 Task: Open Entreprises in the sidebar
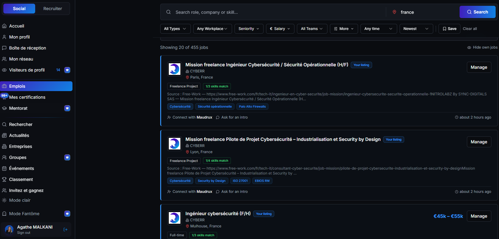click(20, 146)
